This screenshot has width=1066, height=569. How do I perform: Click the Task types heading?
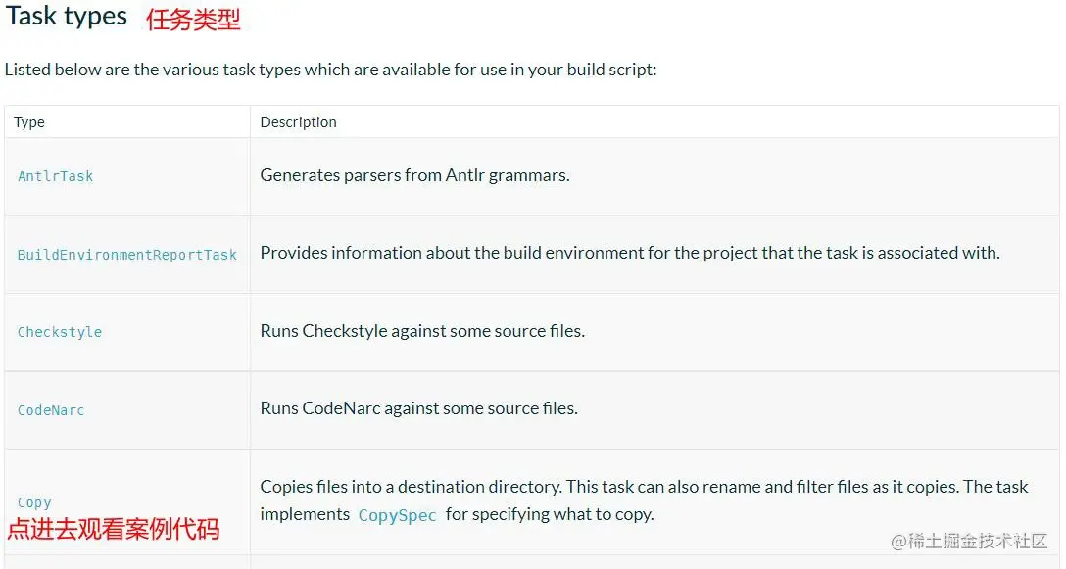coord(66,16)
